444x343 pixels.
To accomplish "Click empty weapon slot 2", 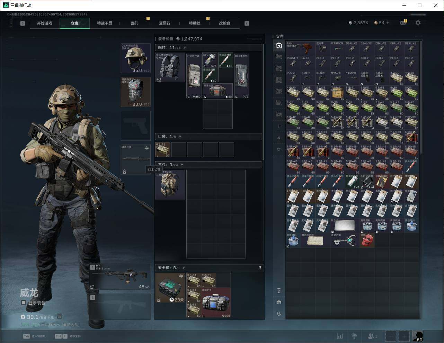I will (x=120, y=307).
